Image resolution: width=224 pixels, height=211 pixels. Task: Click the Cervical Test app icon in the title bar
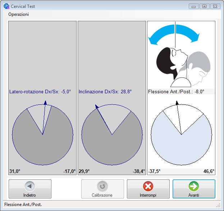coord(6,6)
